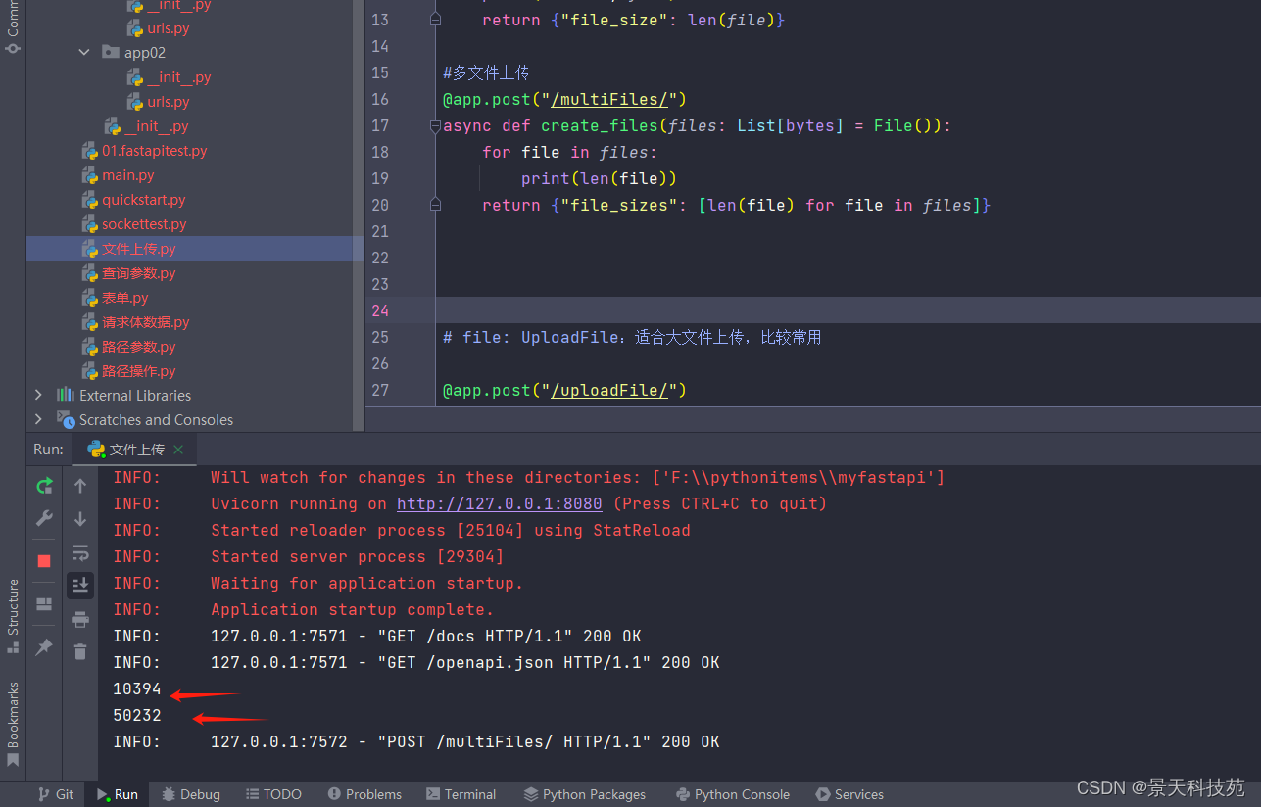
Task: Toggle scroll to end of console
Action: point(80,586)
